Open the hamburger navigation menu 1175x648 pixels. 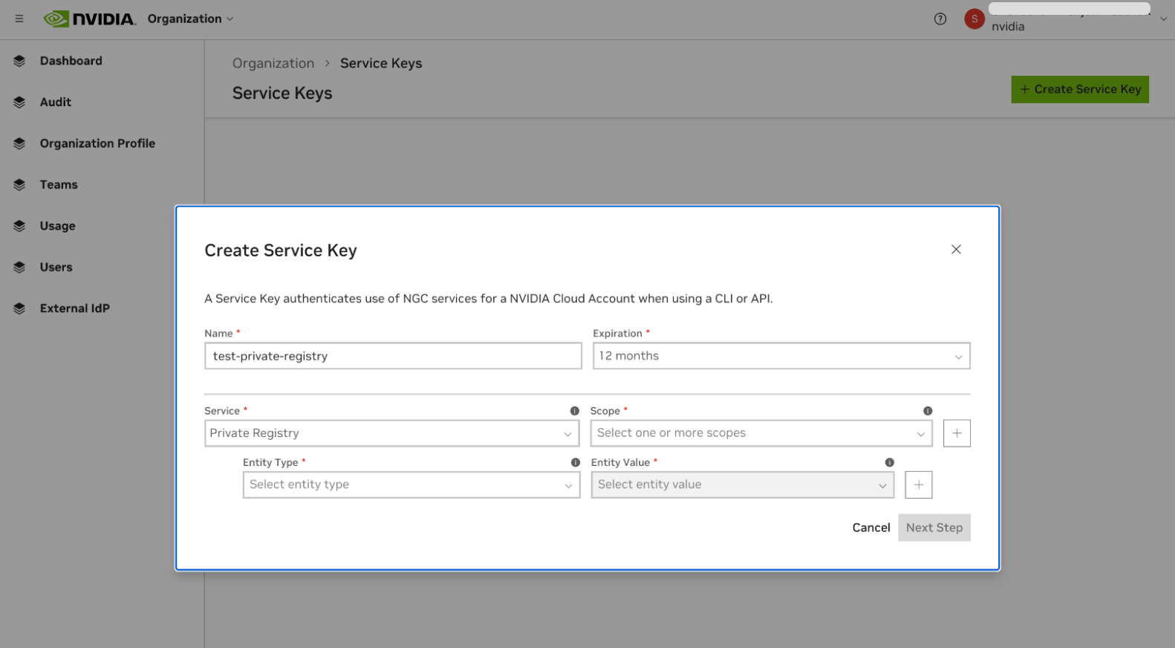[19, 19]
